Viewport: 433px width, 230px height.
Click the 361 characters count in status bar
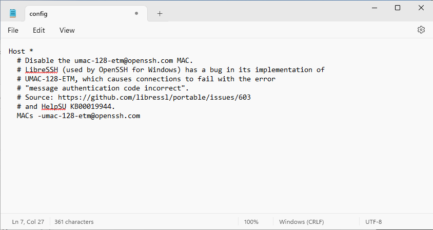click(74, 222)
